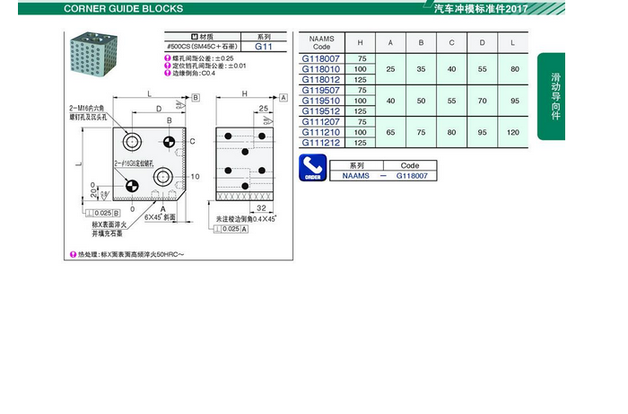The height and width of the screenshot is (414, 628).
Task: Select part code G119507 in table
Action: coord(320,90)
